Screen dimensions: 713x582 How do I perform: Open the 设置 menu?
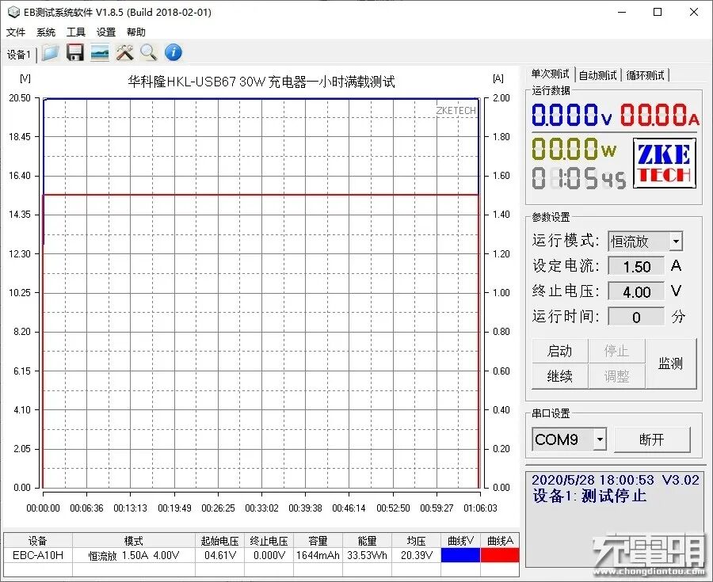[106, 32]
